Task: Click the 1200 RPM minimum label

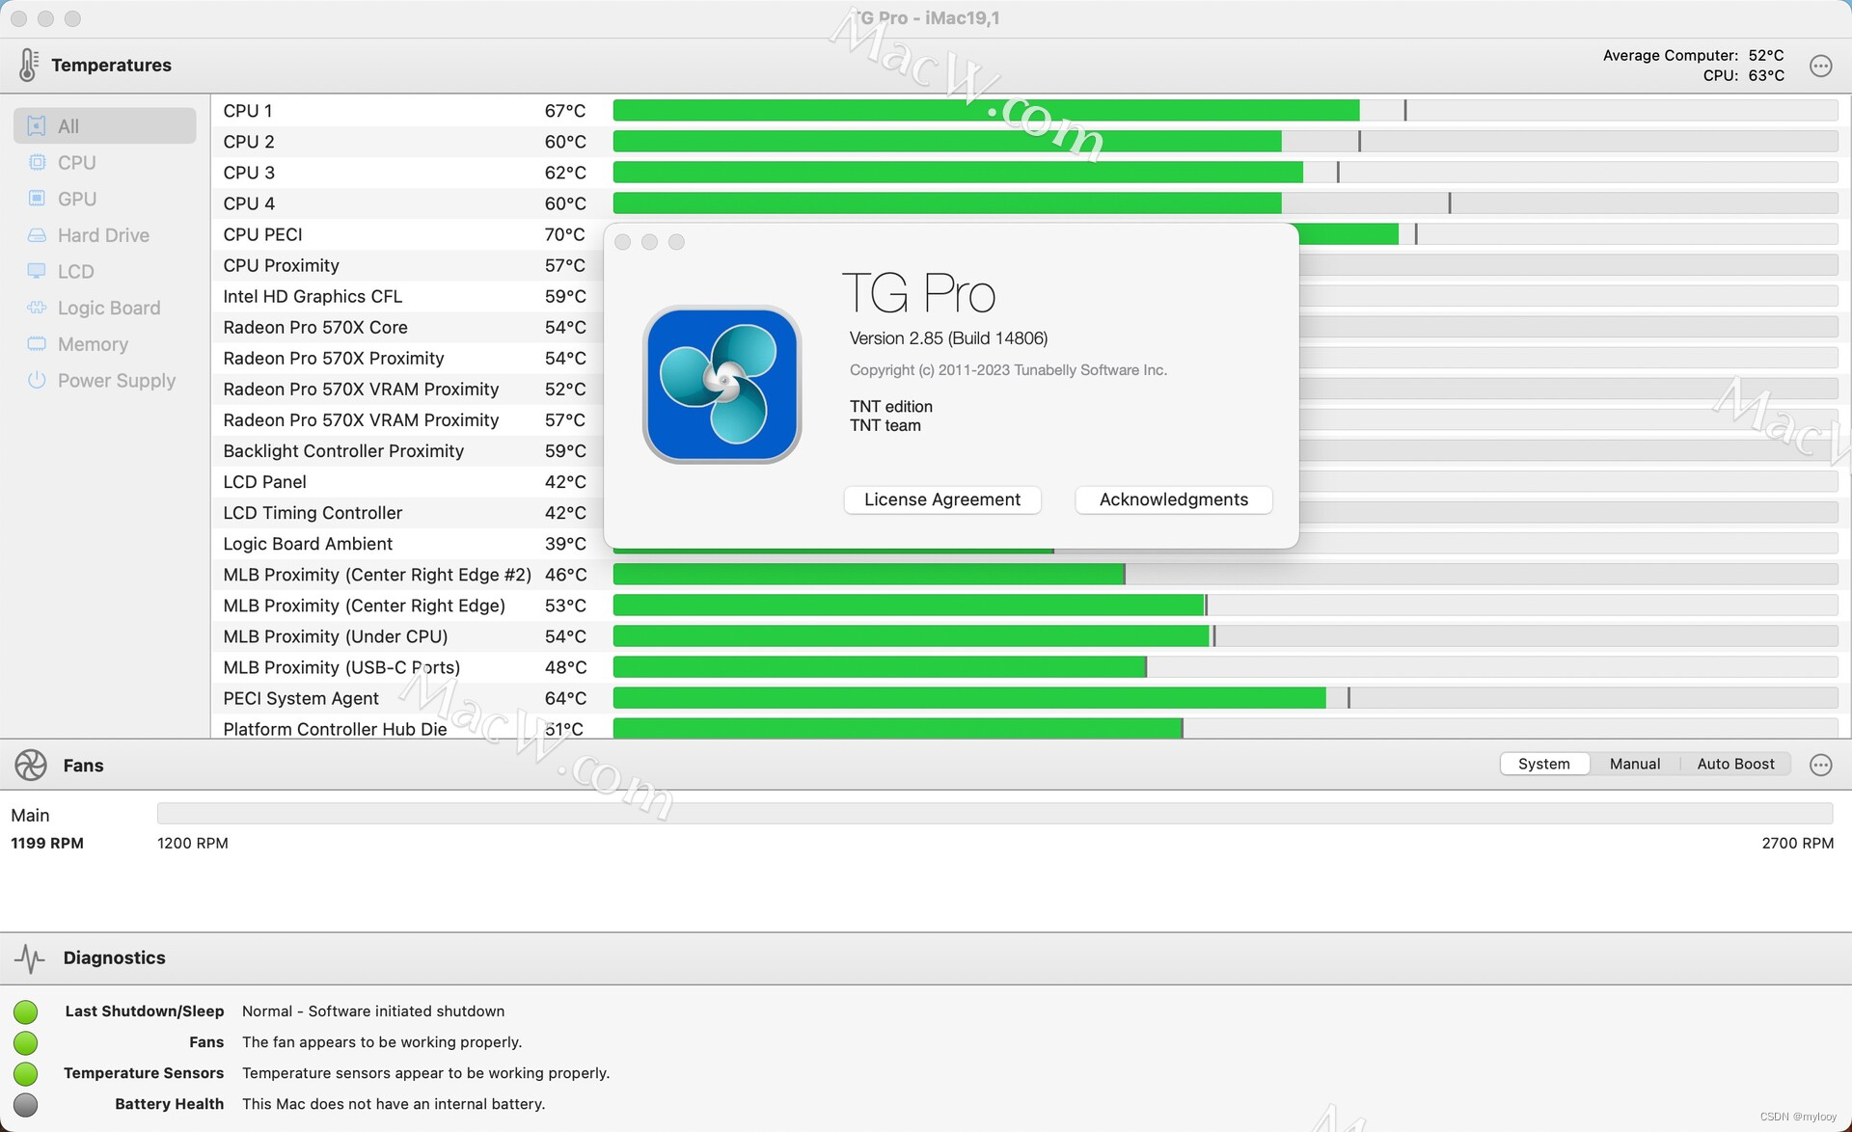Action: click(193, 843)
